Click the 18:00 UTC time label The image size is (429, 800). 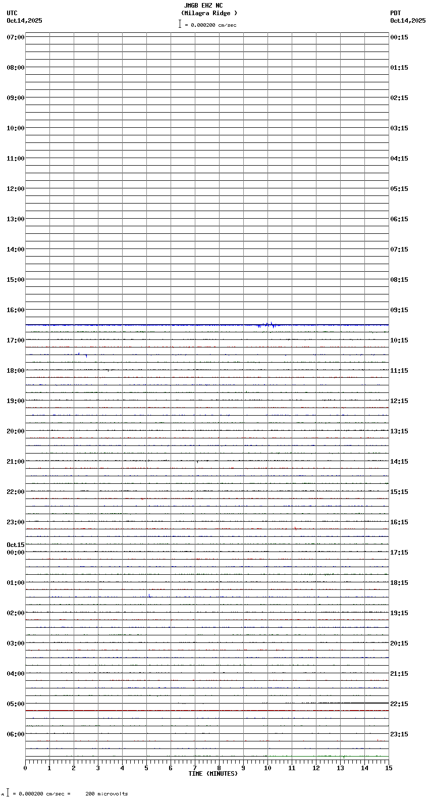click(16, 371)
